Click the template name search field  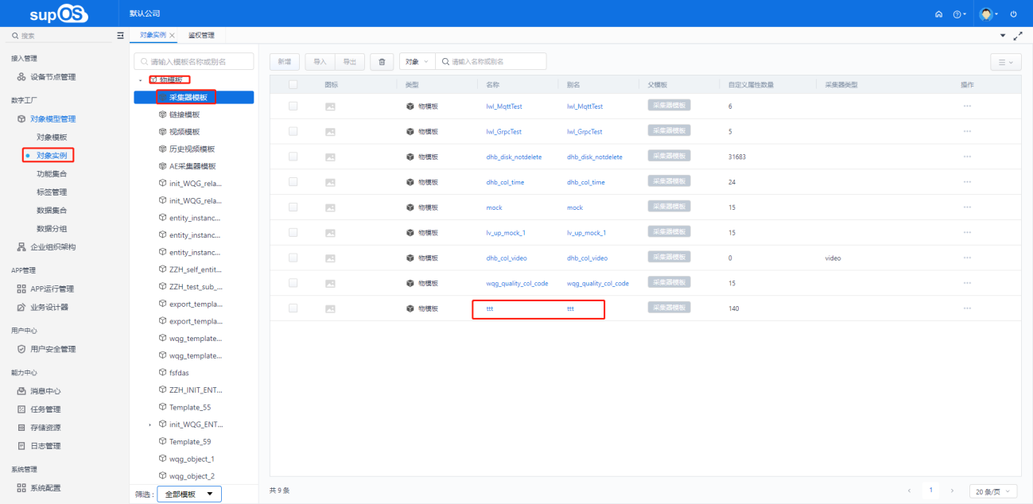[194, 61]
